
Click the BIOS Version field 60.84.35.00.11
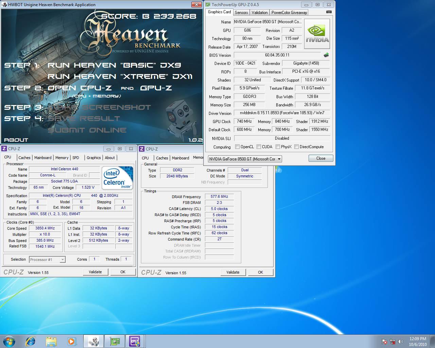[277, 55]
